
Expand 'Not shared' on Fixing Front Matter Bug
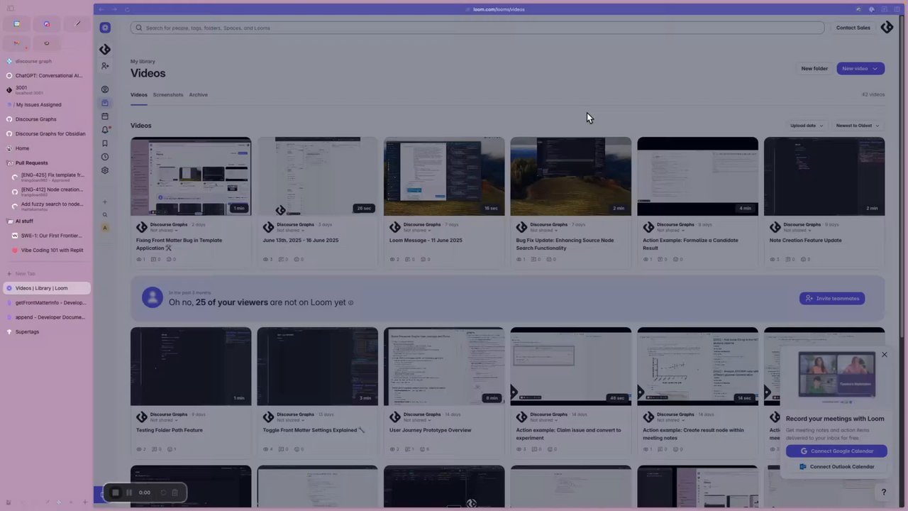(x=162, y=230)
